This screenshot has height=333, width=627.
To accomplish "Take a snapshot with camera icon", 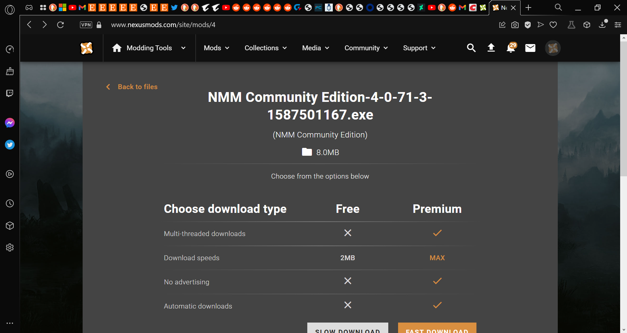I will [515, 25].
